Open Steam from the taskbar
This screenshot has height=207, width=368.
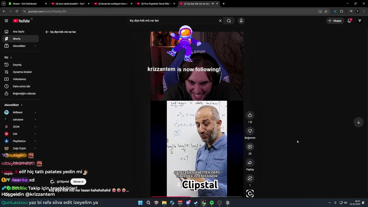(196, 203)
